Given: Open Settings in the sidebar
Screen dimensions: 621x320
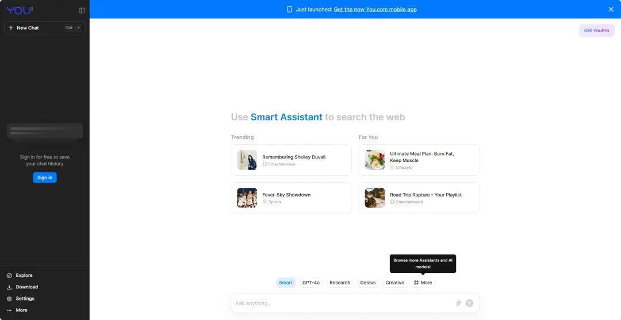Looking at the screenshot, I should pyautogui.click(x=25, y=298).
